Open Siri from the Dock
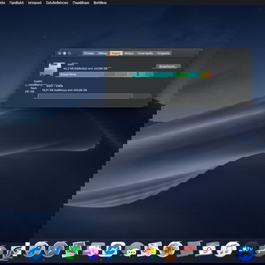 click(92, 251)
